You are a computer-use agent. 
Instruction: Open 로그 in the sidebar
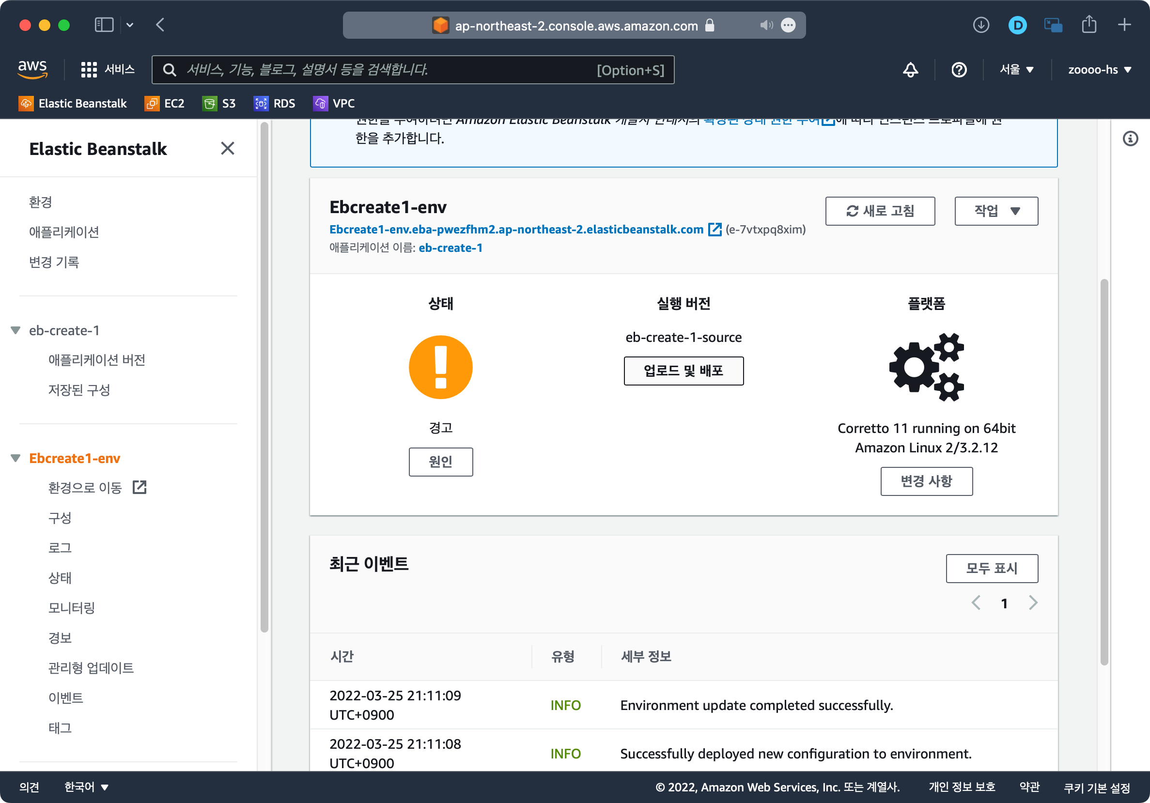60,547
